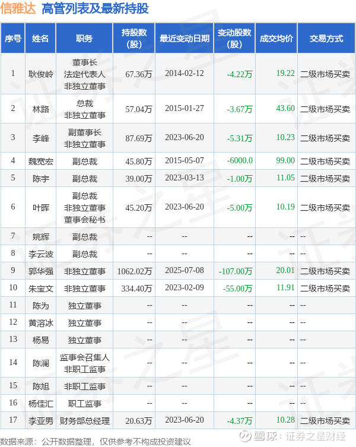Screen dimensions: 356x447
Task: Click the 成交均价 column header
Action: click(276, 39)
